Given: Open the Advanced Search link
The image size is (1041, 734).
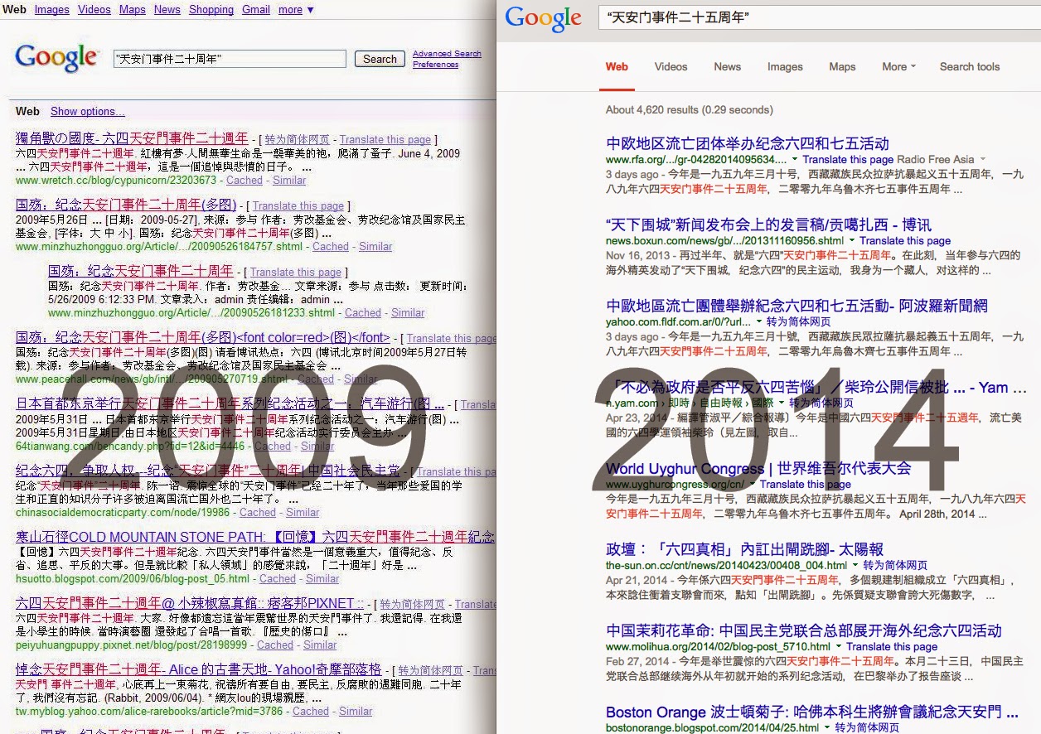Looking at the screenshot, I should 447,54.
